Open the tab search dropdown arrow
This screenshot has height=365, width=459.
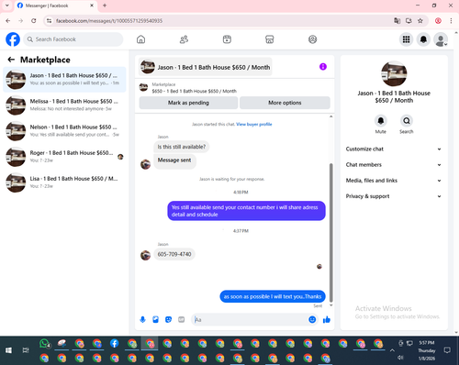[x=7, y=6]
